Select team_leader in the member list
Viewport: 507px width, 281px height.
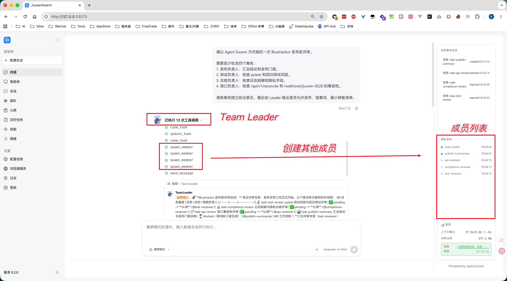coord(466,147)
